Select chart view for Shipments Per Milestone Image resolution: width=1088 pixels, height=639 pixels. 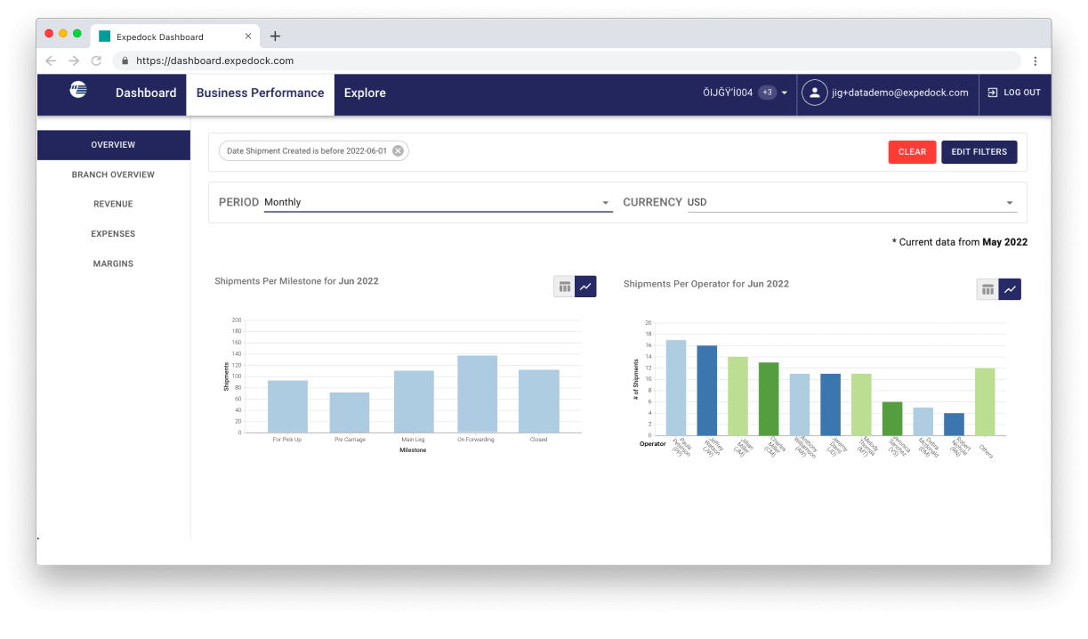pos(585,287)
